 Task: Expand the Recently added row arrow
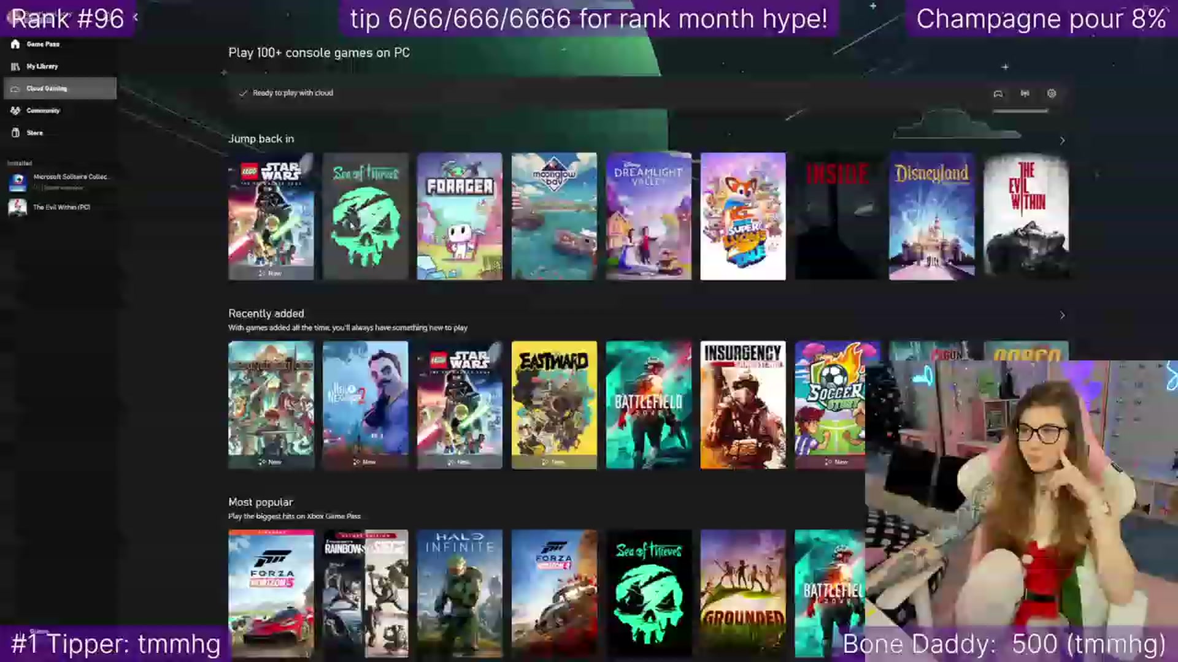tap(1063, 315)
